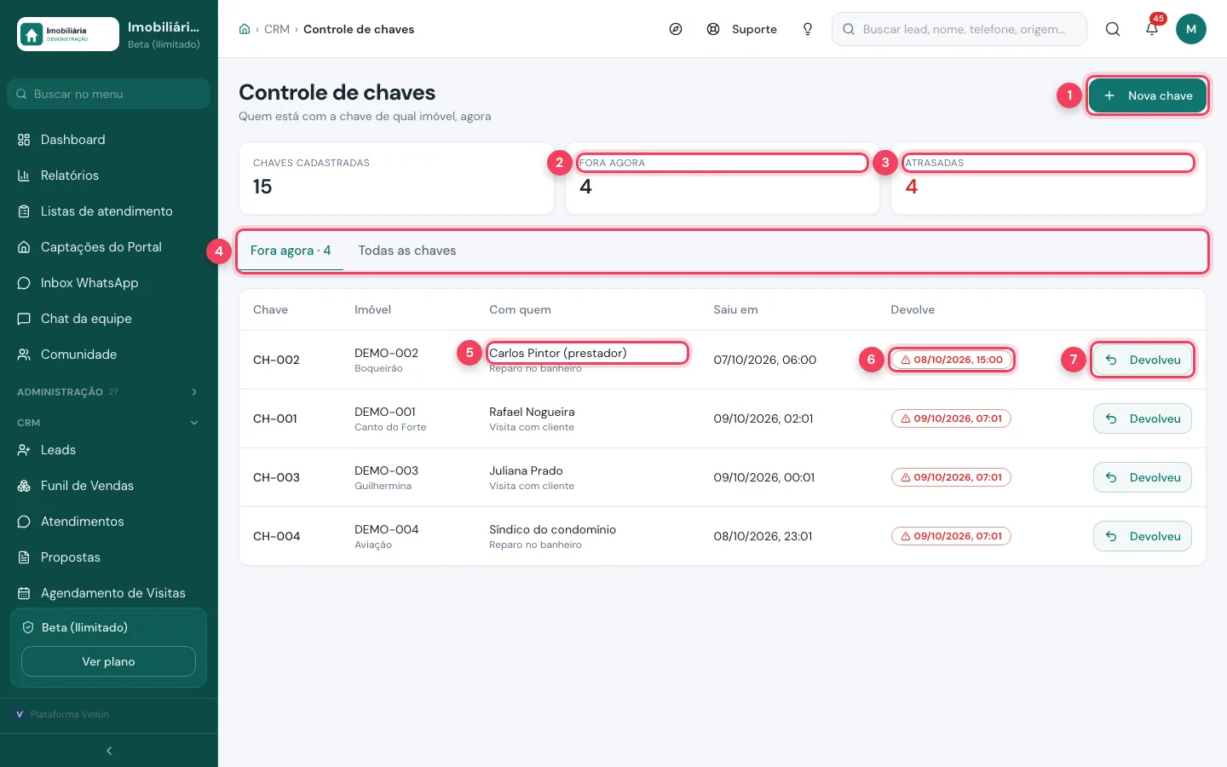Mark CH-001 key as Devolveu

tap(1143, 418)
